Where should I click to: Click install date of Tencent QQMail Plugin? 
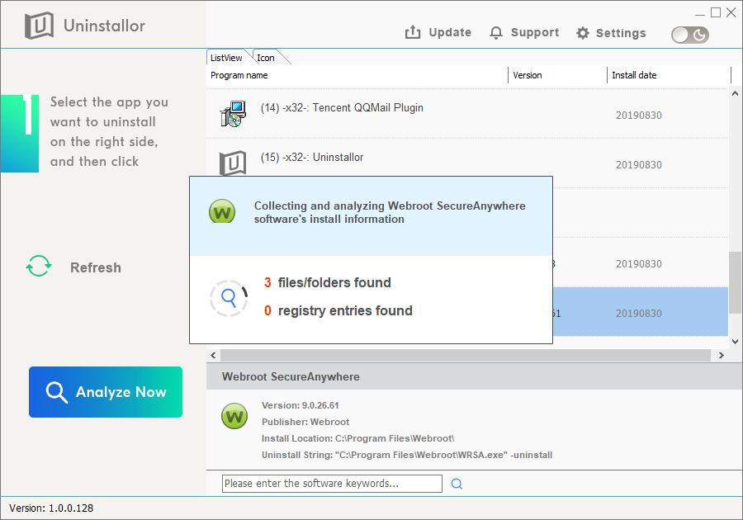[x=639, y=116]
